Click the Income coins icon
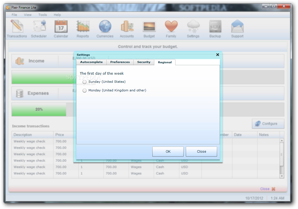Viewport: 298px width, 209px height. pos(20,61)
